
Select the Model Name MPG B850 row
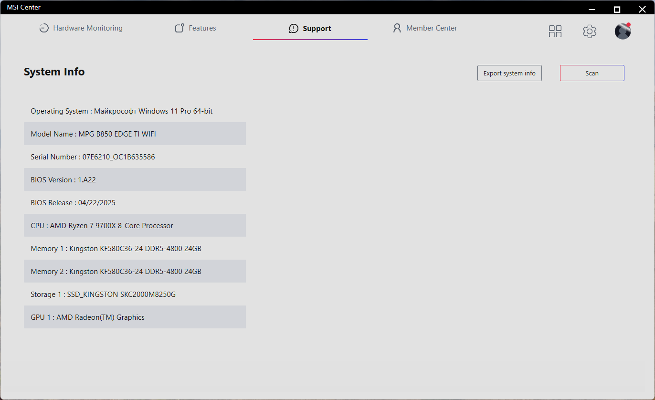tap(135, 134)
